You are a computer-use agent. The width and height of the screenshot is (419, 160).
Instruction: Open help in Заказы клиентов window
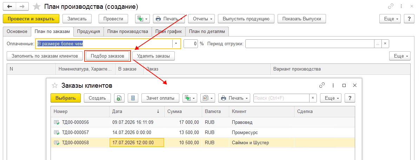point(350,98)
